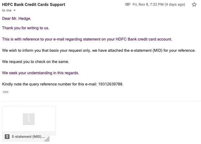Viewport: 201px width, 144px height.
Task: Click the 'Dear Mr. Hedge,' greeting
Action: coord(16,18)
